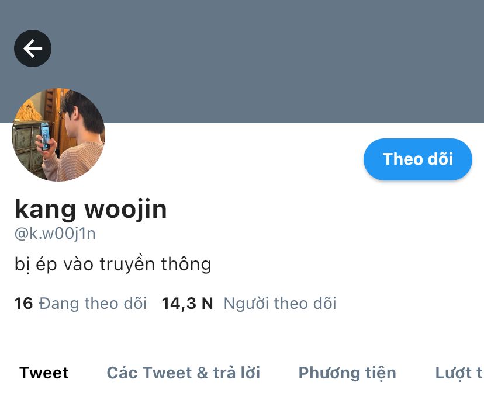The width and height of the screenshot is (484, 393).
Task: Select the bio text bị ép vào truyền thông
Action: (x=113, y=265)
